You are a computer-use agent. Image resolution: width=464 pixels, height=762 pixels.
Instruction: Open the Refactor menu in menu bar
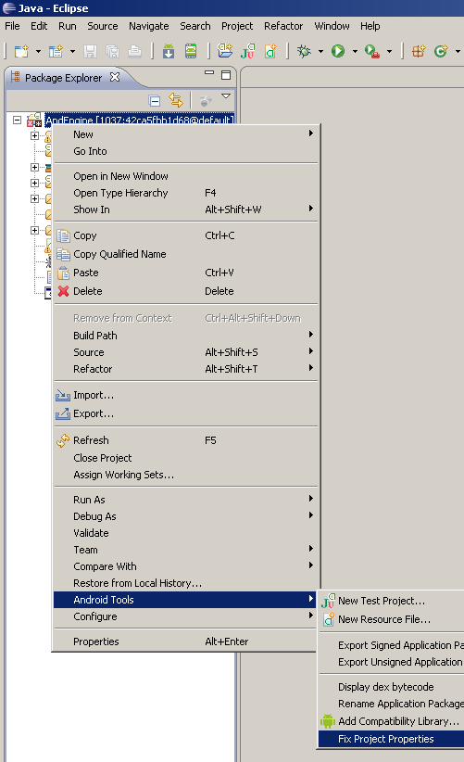tap(283, 26)
